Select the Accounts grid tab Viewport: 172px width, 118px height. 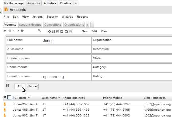10,25
